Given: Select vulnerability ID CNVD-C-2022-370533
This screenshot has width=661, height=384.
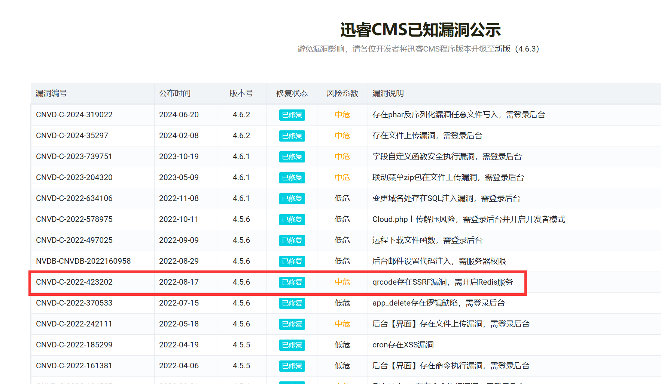Looking at the screenshot, I should tap(74, 303).
